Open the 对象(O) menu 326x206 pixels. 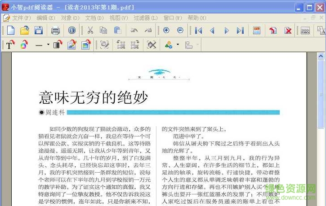70,18
